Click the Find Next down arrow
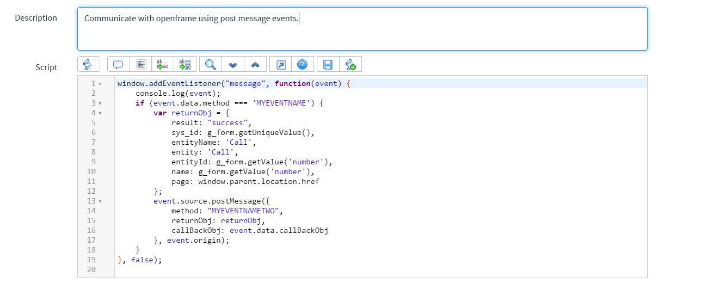707x283 pixels. (x=233, y=65)
